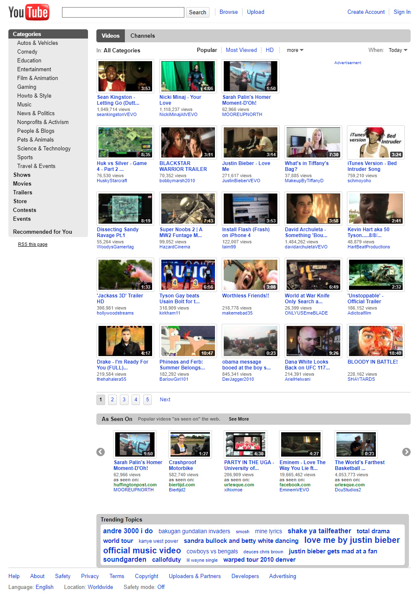Open Nicki Minaj Your Love thumbnail
Image resolution: width=419 pixels, height=599 pixels.
[x=188, y=76]
